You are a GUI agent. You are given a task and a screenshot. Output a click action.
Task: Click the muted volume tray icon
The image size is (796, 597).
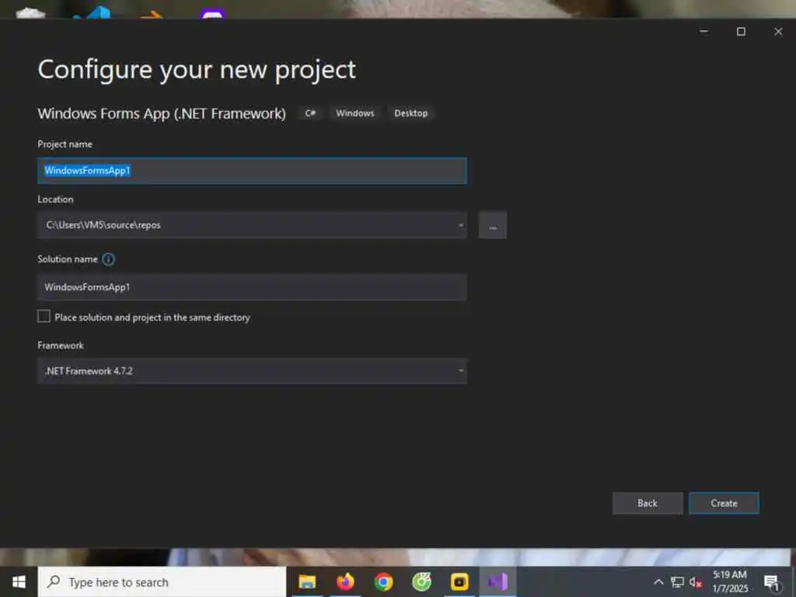pyautogui.click(x=695, y=582)
